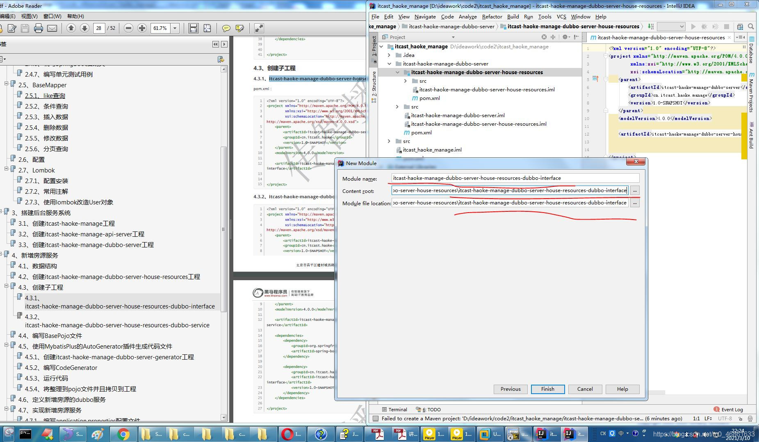Screen dimensions: 759x442
Task: Click Previous in New Module dialog
Action: tap(511, 389)
